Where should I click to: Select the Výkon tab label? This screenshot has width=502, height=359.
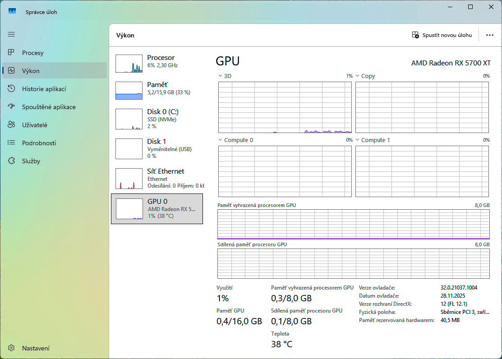click(31, 71)
